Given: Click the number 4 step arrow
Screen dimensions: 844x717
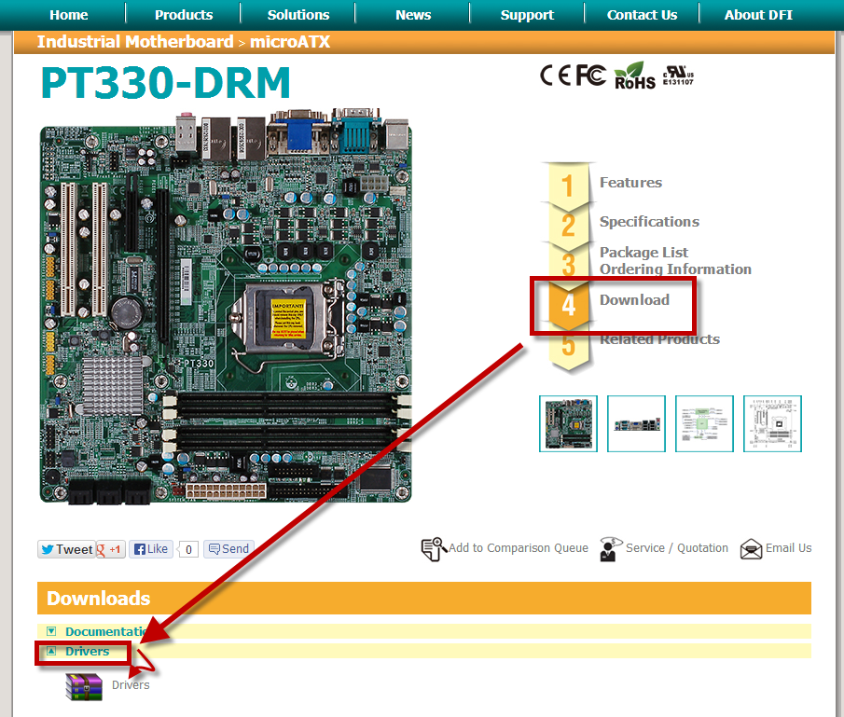Looking at the screenshot, I should click(568, 305).
